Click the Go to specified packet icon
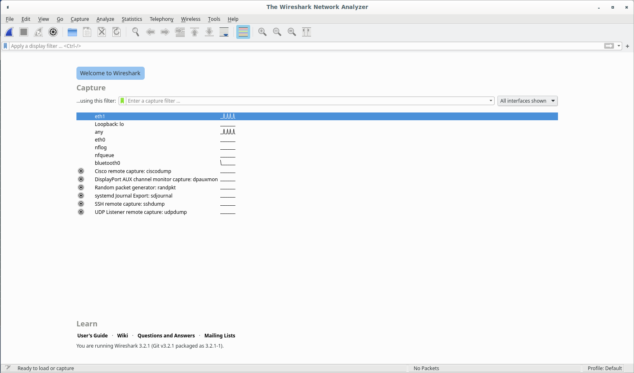Viewport: 634px width, 373px height. [x=180, y=32]
